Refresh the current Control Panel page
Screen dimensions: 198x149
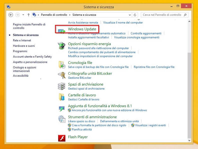pos(135,15)
